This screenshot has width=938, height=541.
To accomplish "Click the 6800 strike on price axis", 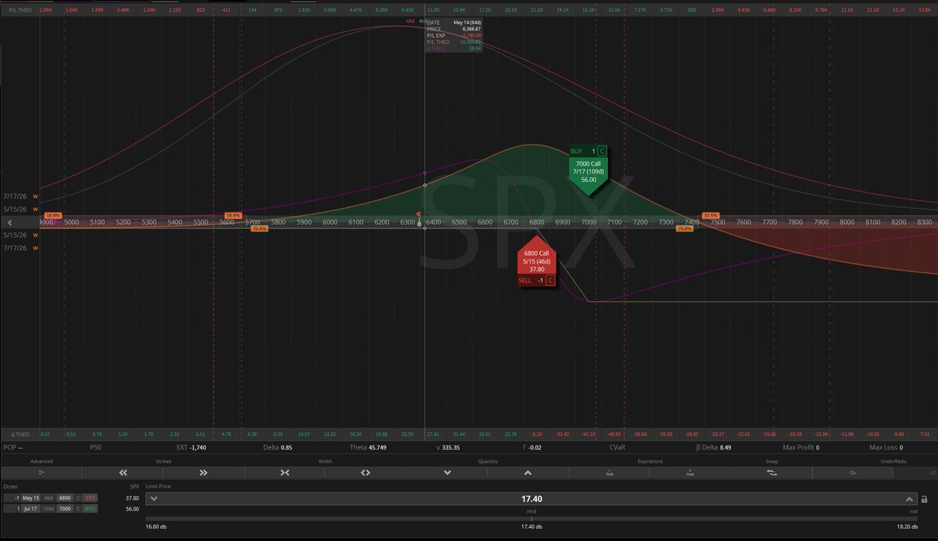I will [x=537, y=223].
